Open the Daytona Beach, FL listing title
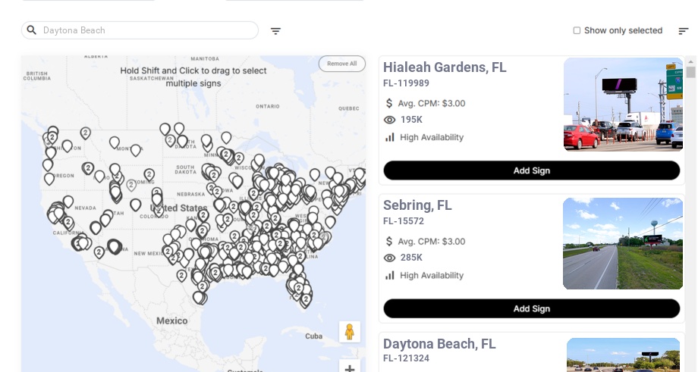The height and width of the screenshot is (372, 698). click(x=439, y=344)
